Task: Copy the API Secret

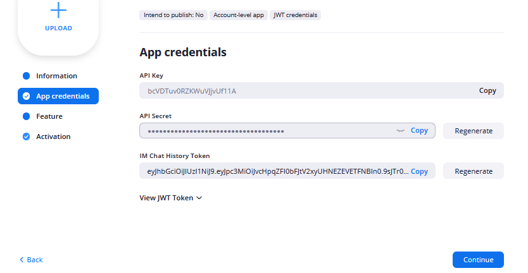Action: [419, 131]
